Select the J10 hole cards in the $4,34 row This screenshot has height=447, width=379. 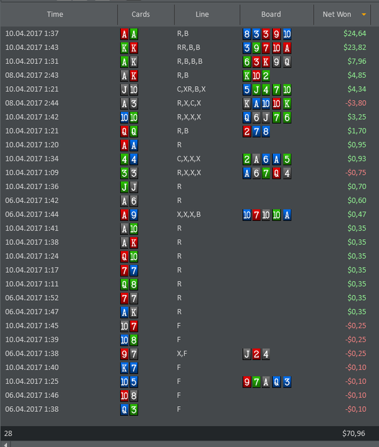[129, 90]
